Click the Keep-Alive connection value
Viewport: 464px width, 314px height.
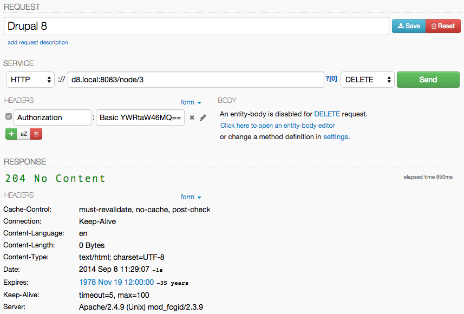97,221
